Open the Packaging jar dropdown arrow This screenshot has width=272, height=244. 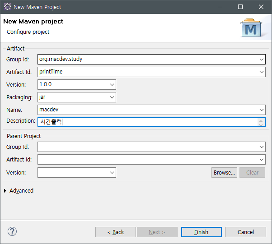[x=112, y=97]
